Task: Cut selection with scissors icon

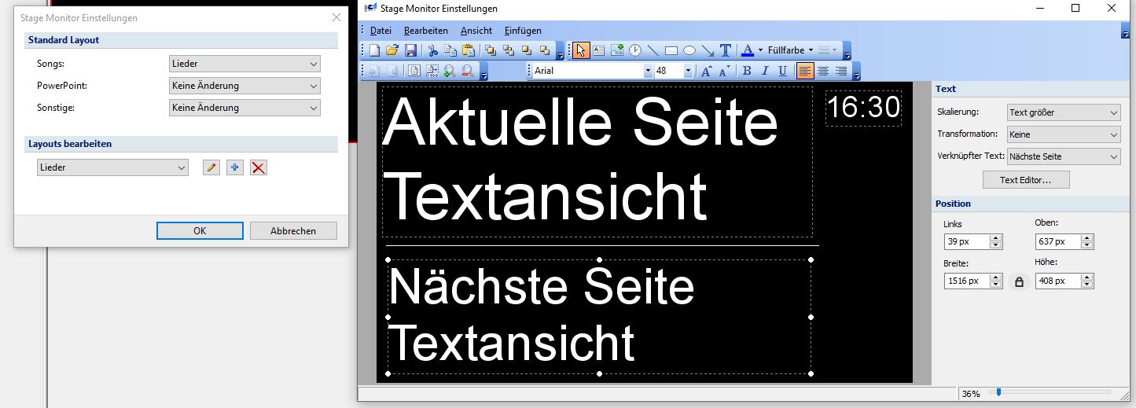Action: 432,50
